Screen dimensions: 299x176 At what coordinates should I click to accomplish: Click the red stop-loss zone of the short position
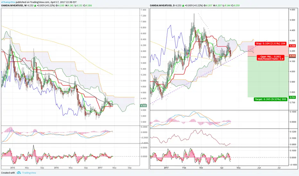tap(268, 51)
